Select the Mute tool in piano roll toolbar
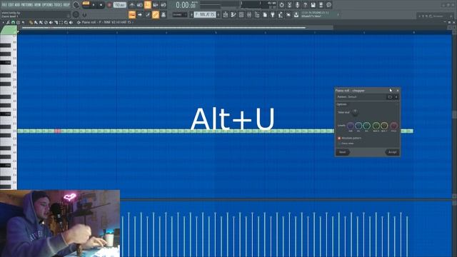 (x=51, y=22)
